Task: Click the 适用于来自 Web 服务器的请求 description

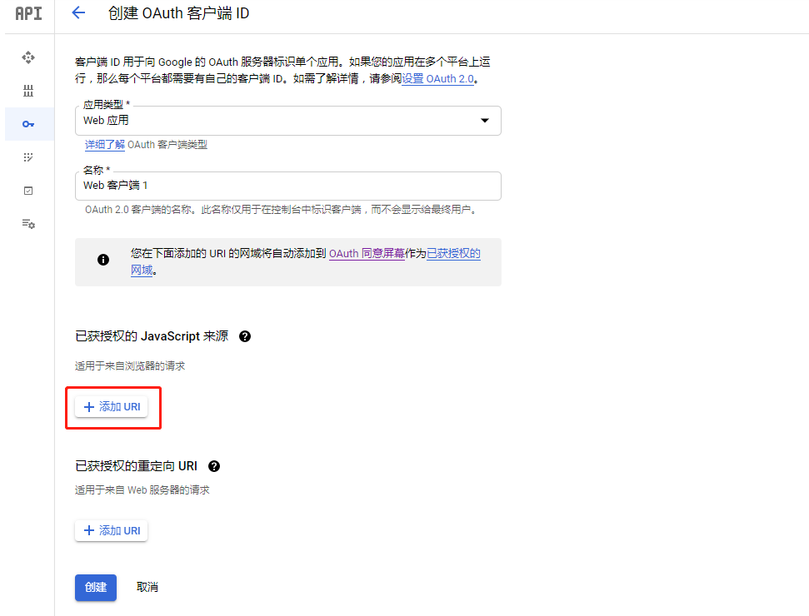Action: tap(142, 490)
